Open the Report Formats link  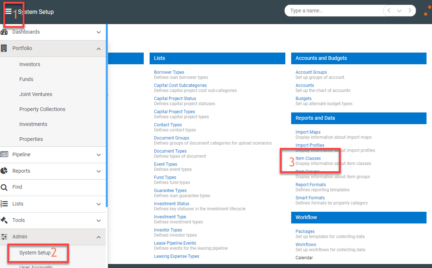tap(310, 185)
